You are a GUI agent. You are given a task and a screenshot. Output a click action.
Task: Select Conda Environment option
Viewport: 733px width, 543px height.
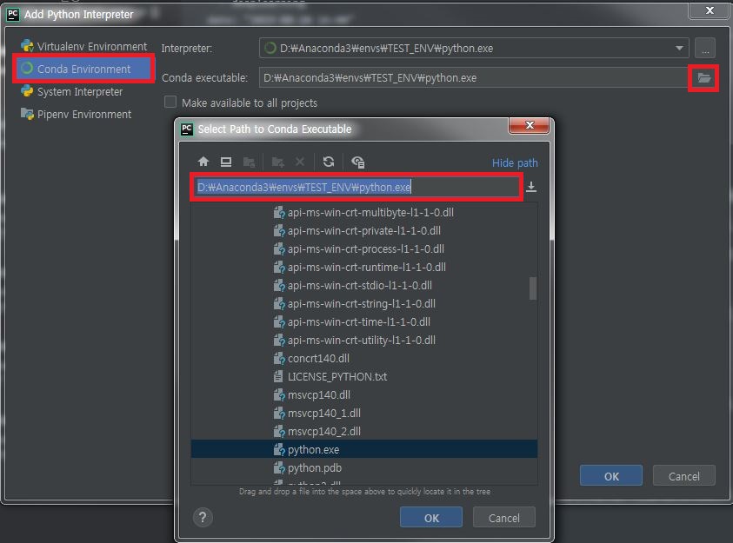click(x=84, y=69)
